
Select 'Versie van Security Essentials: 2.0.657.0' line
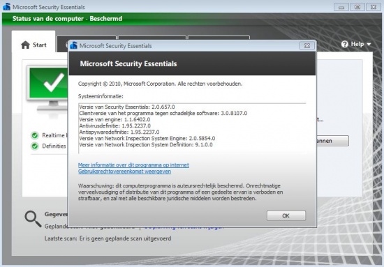click(127, 107)
